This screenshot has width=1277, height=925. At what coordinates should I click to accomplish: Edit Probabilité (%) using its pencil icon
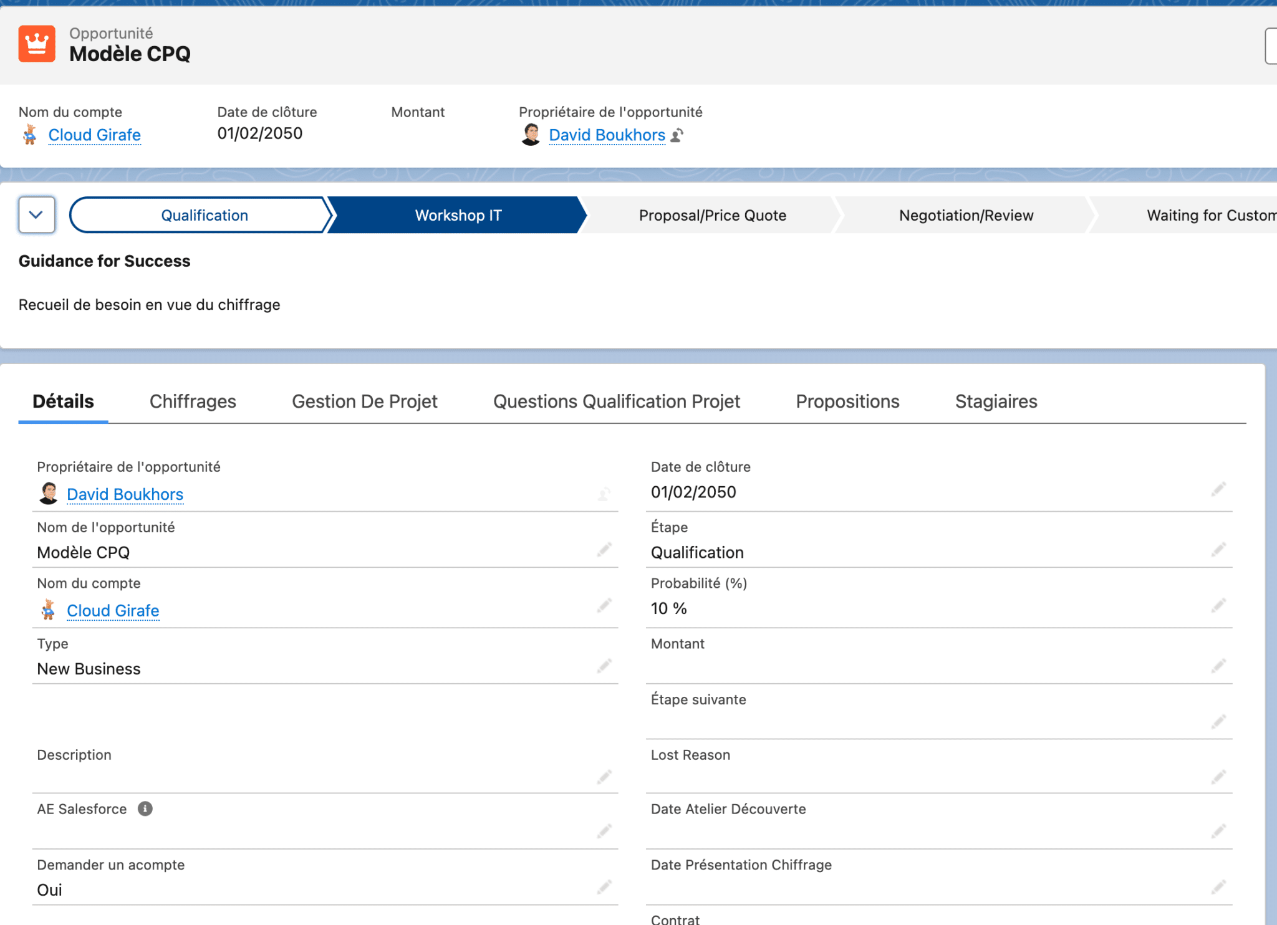(1219, 605)
